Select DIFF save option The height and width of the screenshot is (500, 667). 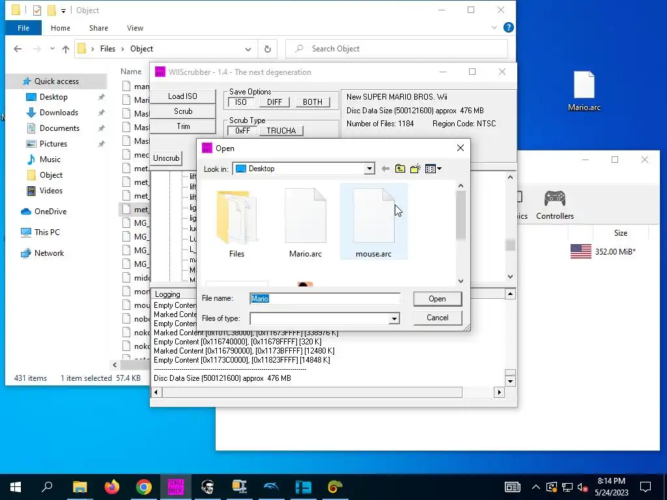coord(274,102)
